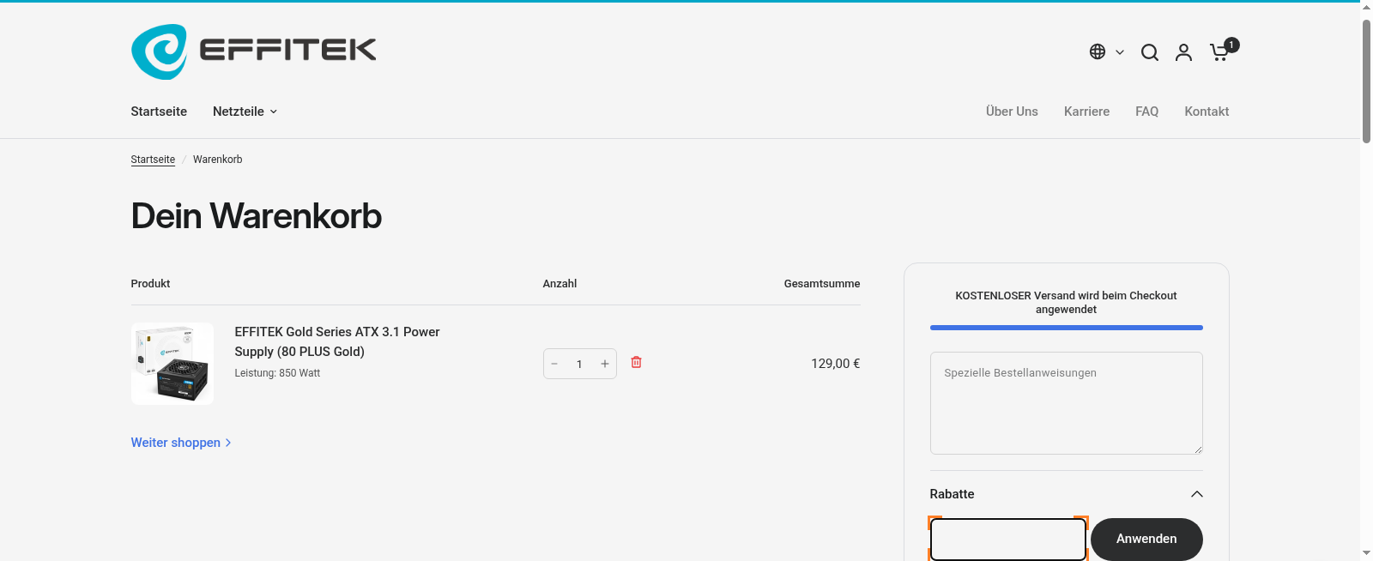Open the FAQ page
The image size is (1373, 561).
[x=1146, y=112]
